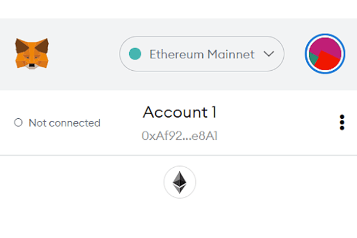Copy the address 0xAf92...e8A1
This screenshot has width=357, height=238.
coord(179,136)
